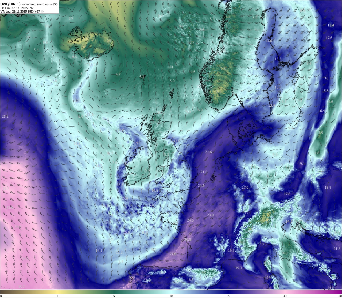Click the 26.5 map value

pyautogui.click(x=188, y=240)
